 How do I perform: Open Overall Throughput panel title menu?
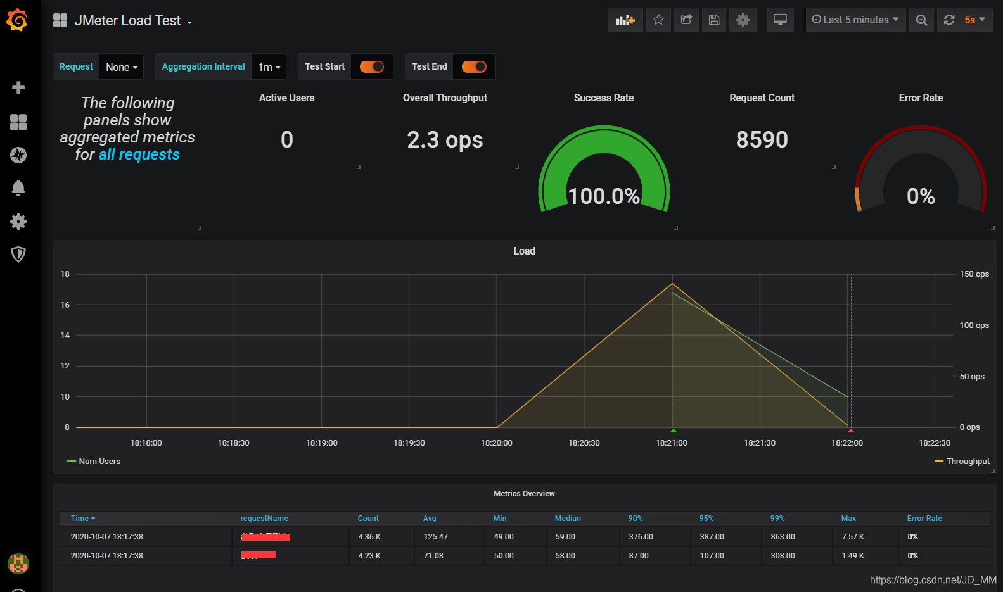[445, 98]
